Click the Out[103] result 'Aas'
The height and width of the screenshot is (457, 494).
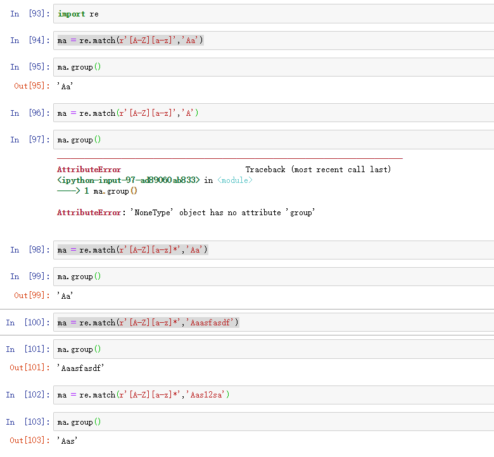click(x=67, y=441)
